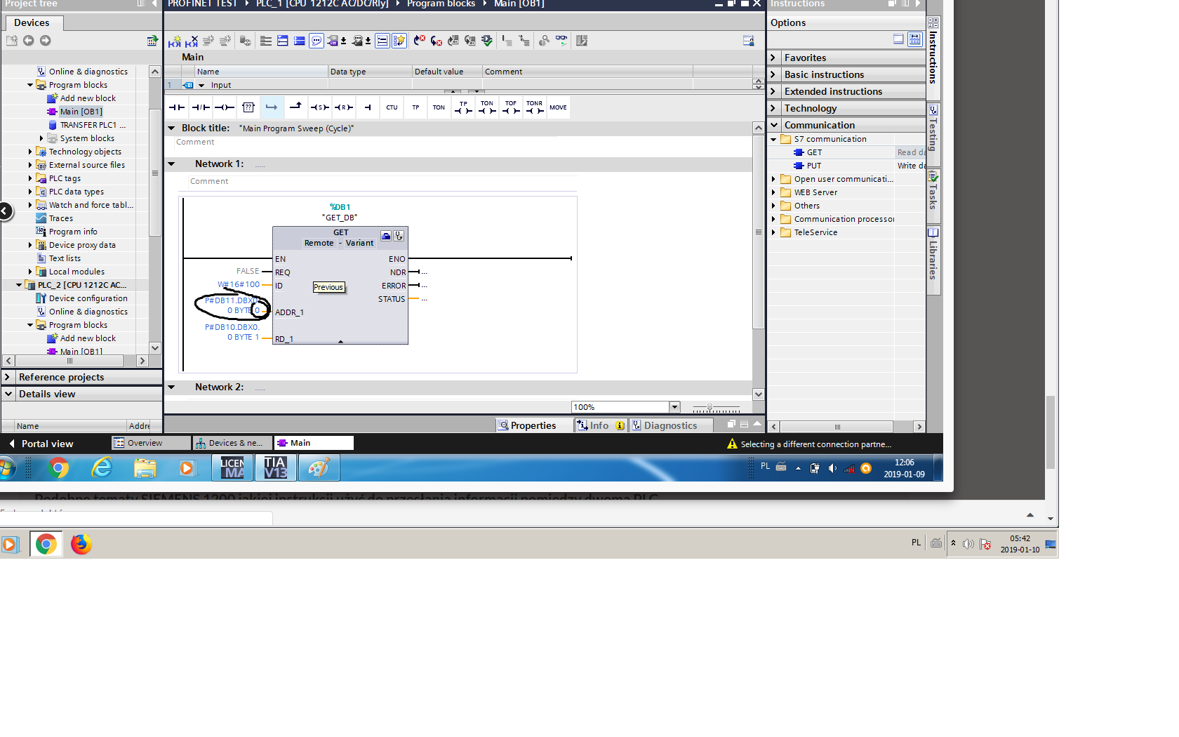The height and width of the screenshot is (737, 1179).
Task: Insert a normally open contact
Action: (177, 107)
